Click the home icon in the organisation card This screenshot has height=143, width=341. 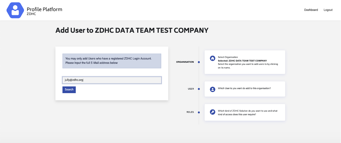pyautogui.click(x=213, y=58)
